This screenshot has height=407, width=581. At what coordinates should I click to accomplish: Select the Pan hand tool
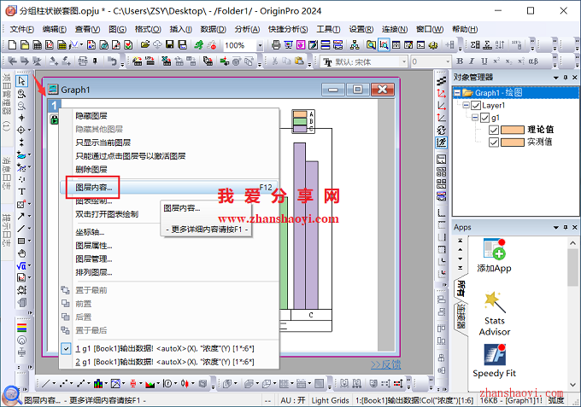[22, 253]
